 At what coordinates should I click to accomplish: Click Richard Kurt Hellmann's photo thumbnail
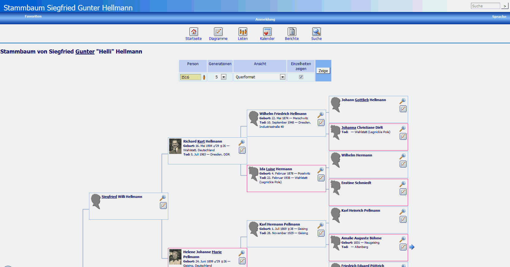click(175, 146)
